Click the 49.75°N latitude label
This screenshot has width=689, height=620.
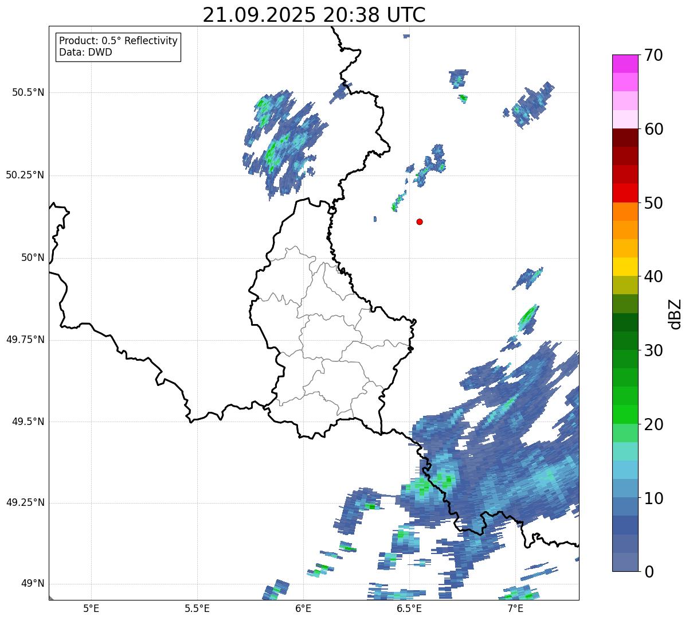point(25,340)
